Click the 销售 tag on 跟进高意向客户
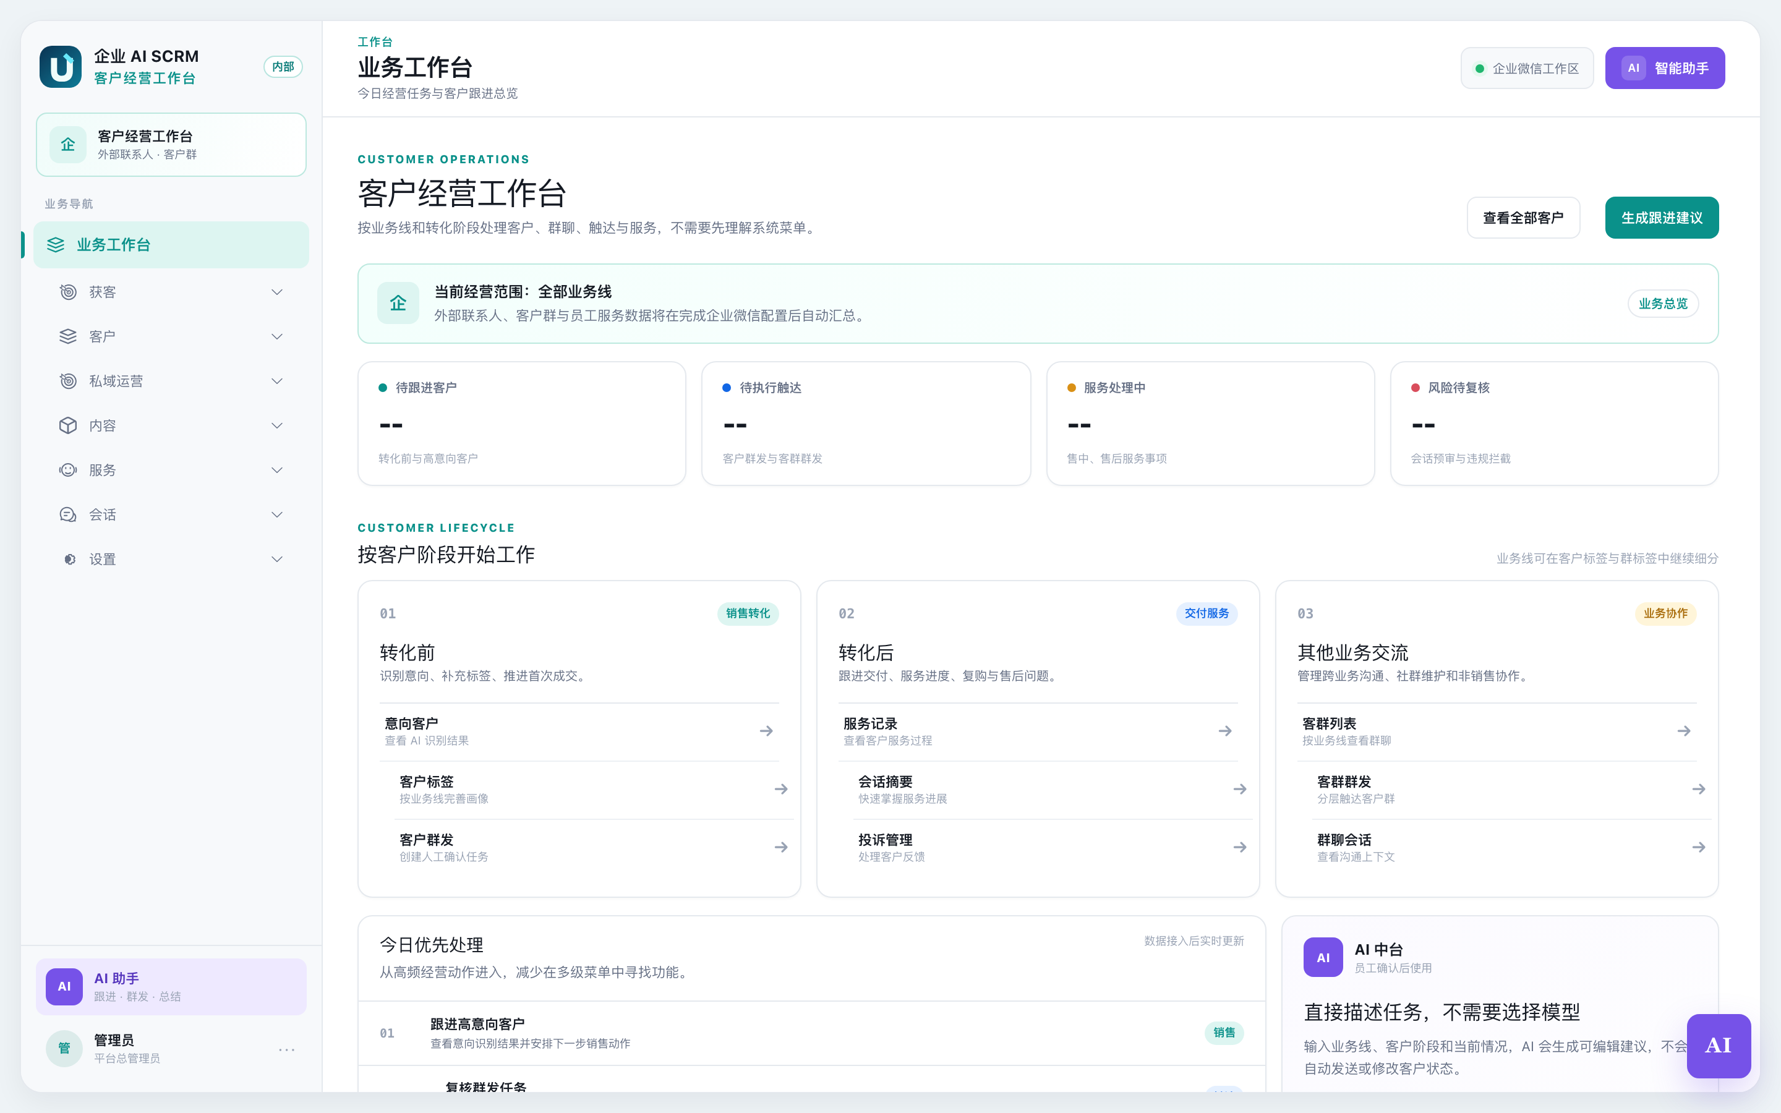The width and height of the screenshot is (1781, 1113). [x=1224, y=1033]
